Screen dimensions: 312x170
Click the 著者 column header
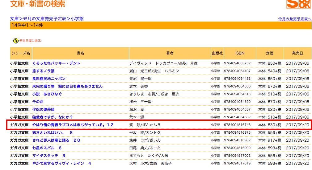point(170,53)
